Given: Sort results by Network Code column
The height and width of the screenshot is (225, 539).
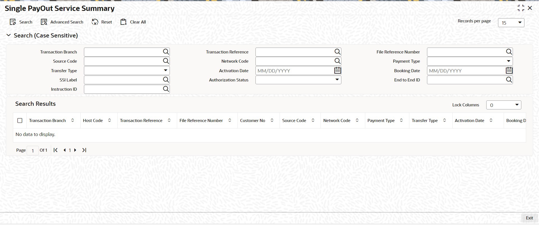Looking at the screenshot, I should 357,120.
